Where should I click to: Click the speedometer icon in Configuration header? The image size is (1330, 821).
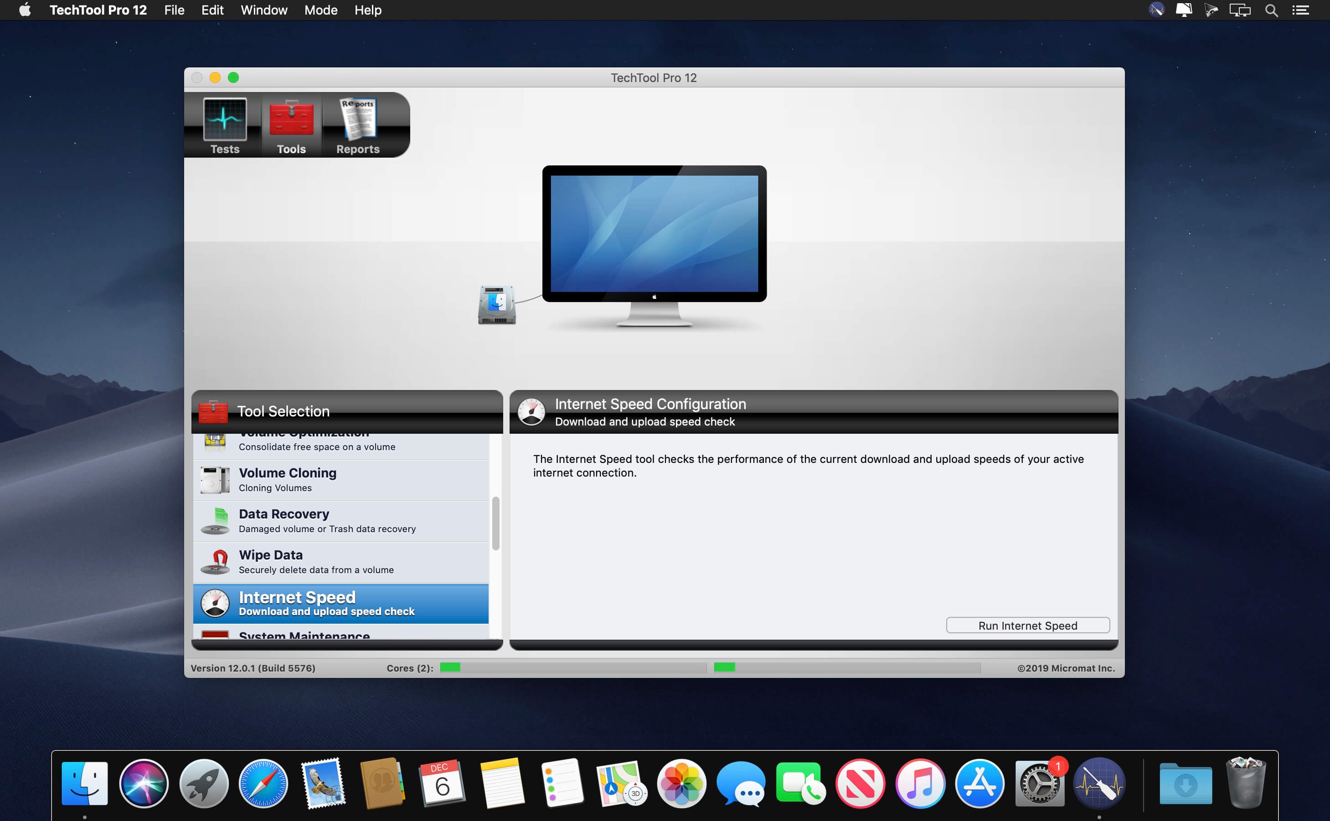point(531,411)
